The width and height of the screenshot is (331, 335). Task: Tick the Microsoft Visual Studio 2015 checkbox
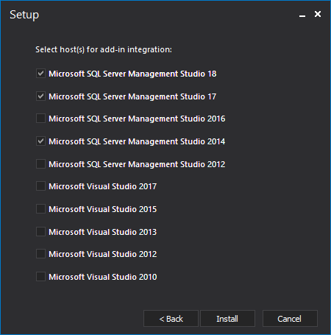[x=40, y=209]
